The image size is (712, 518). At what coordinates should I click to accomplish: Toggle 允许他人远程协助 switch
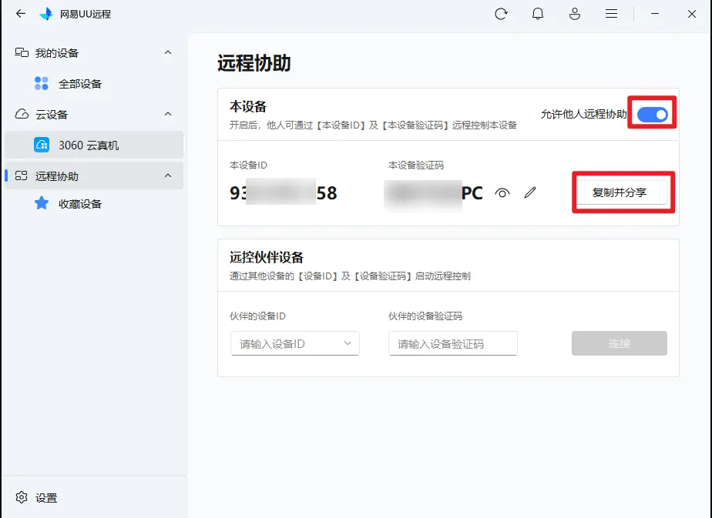click(x=653, y=115)
